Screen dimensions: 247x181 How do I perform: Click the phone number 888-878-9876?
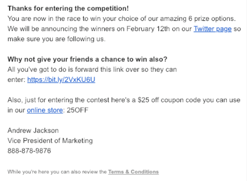29,150
